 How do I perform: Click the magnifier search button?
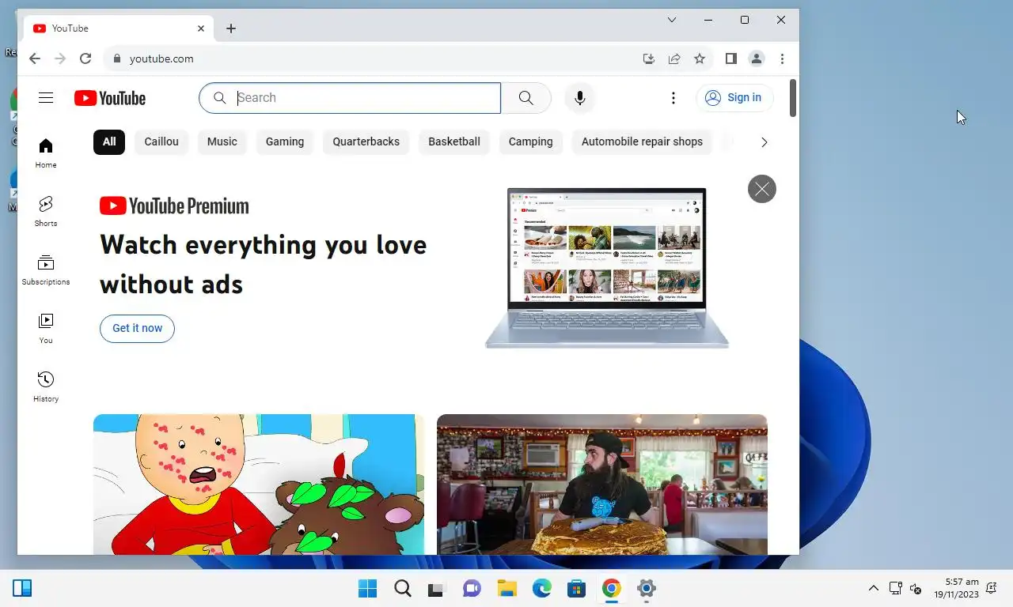coord(525,98)
